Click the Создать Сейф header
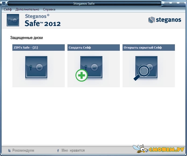 tap(93, 48)
